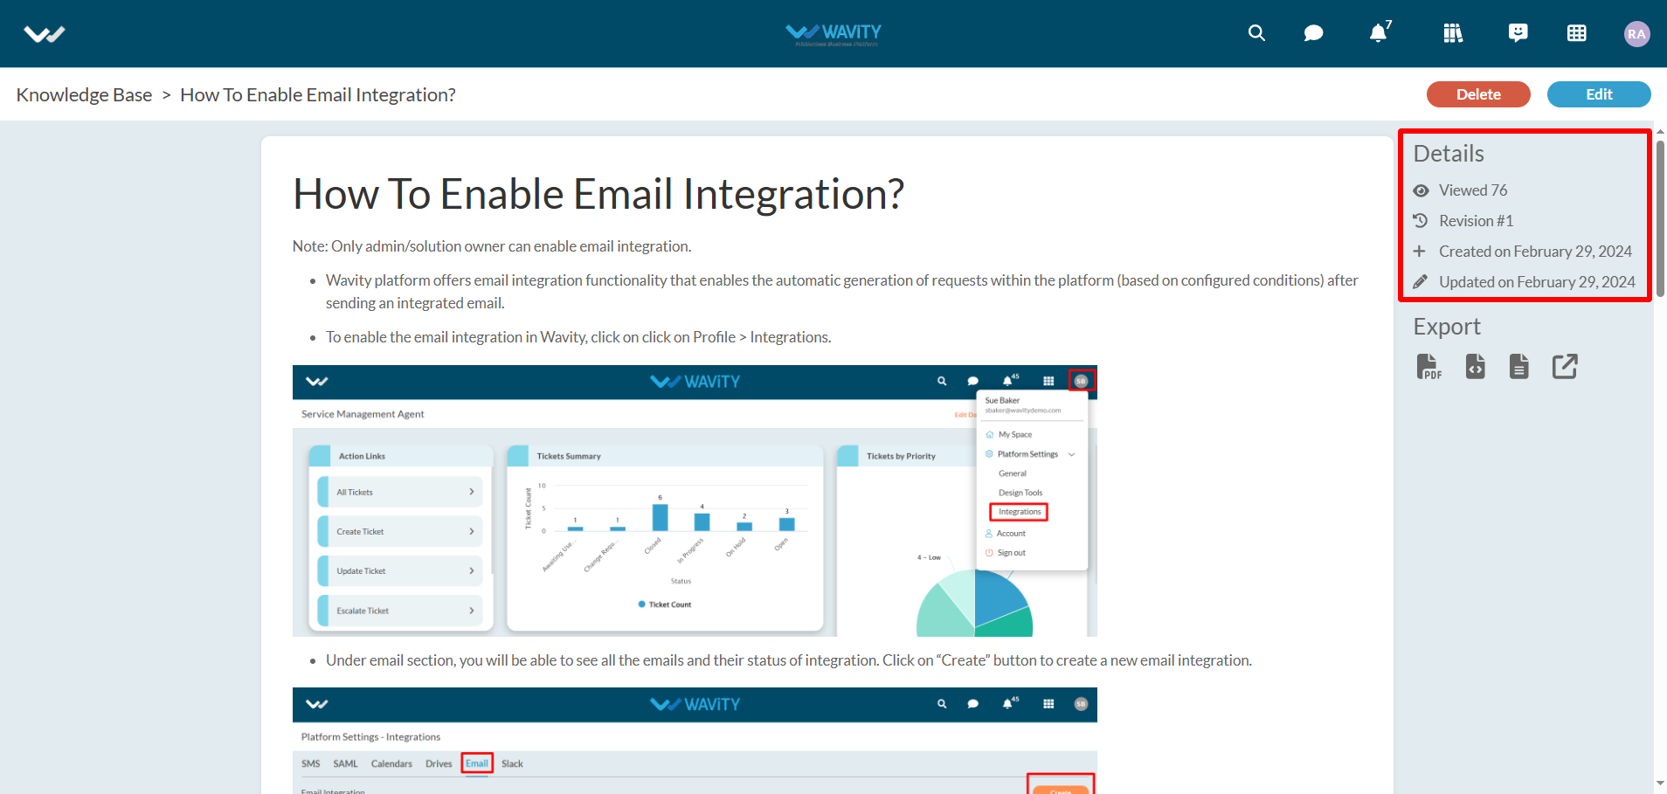This screenshot has height=794, width=1667.
Task: Click bullet 'Wavity platform offers email integration functionality'
Action: pos(842,292)
